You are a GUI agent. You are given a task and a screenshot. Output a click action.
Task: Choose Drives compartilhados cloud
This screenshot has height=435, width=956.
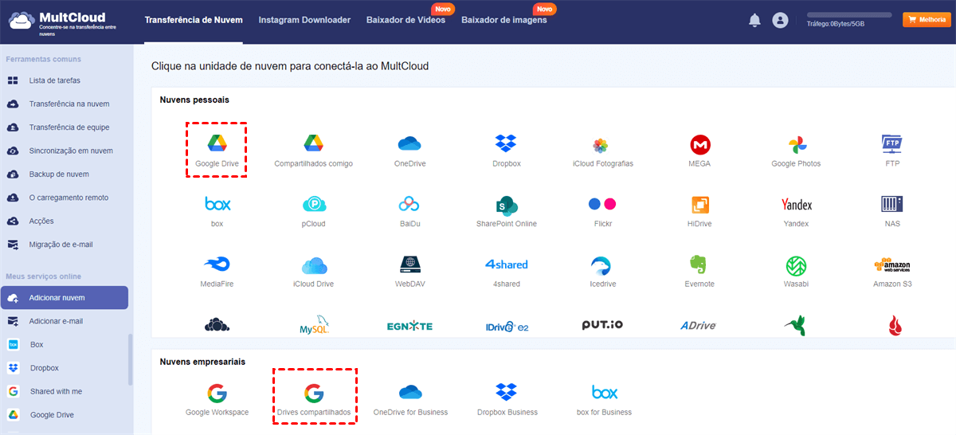pyautogui.click(x=313, y=393)
